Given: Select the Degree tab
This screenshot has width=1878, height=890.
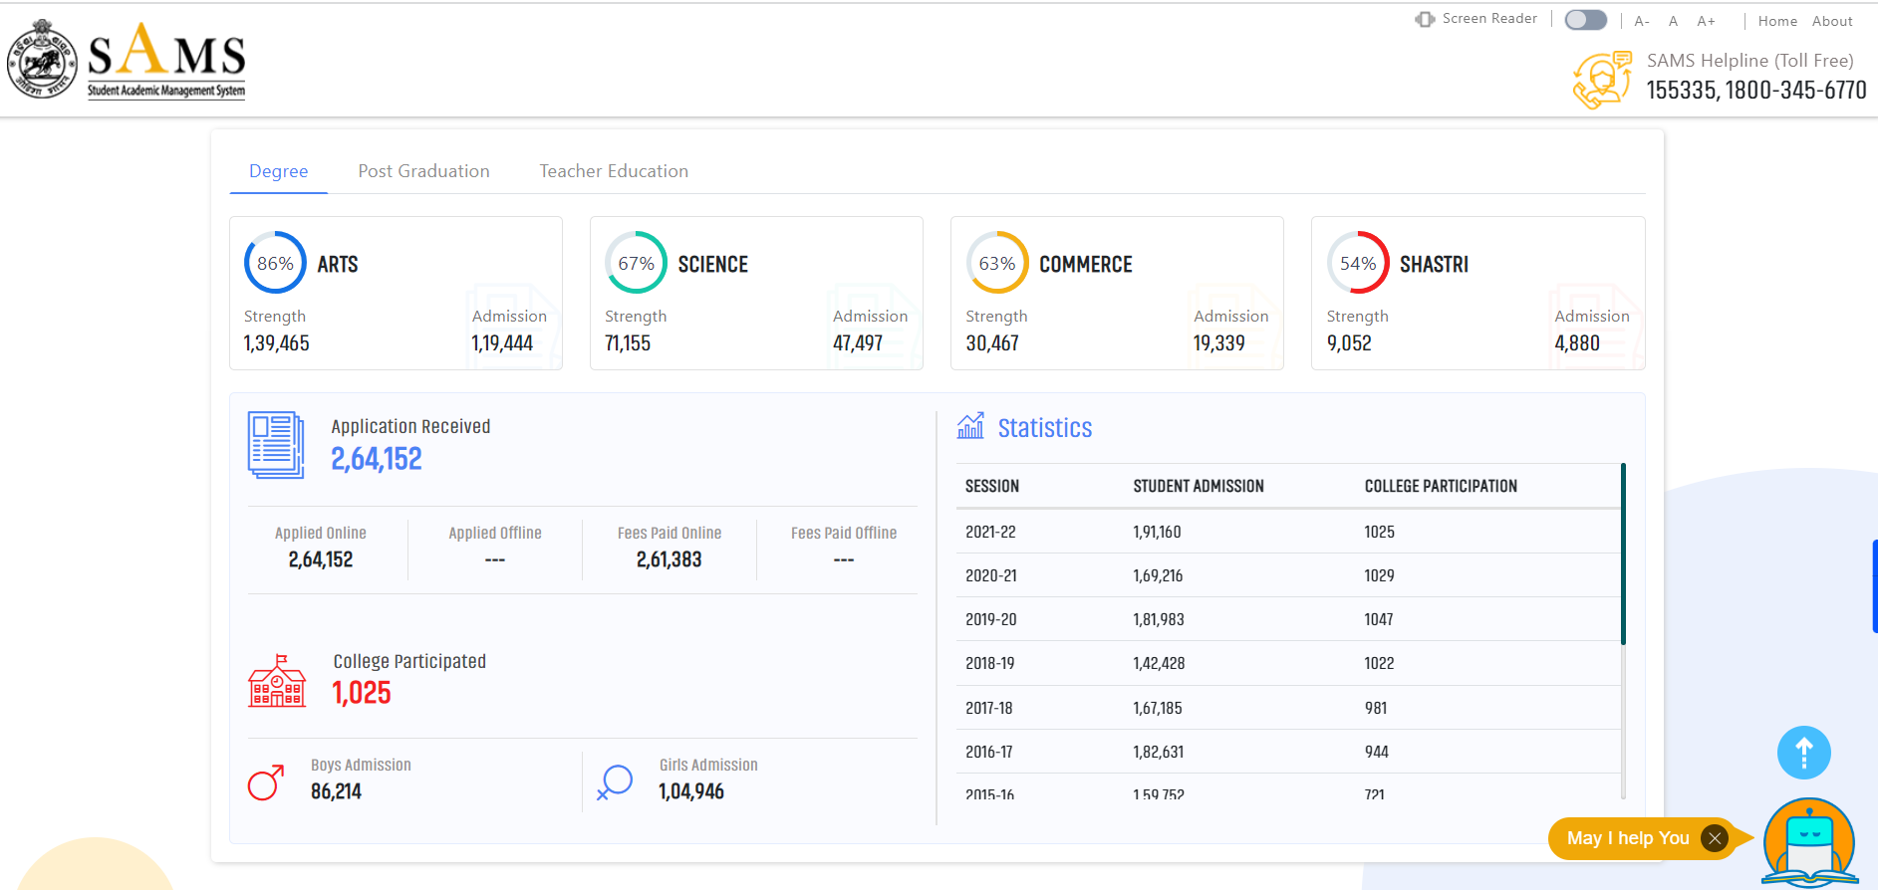Looking at the screenshot, I should click(x=278, y=171).
